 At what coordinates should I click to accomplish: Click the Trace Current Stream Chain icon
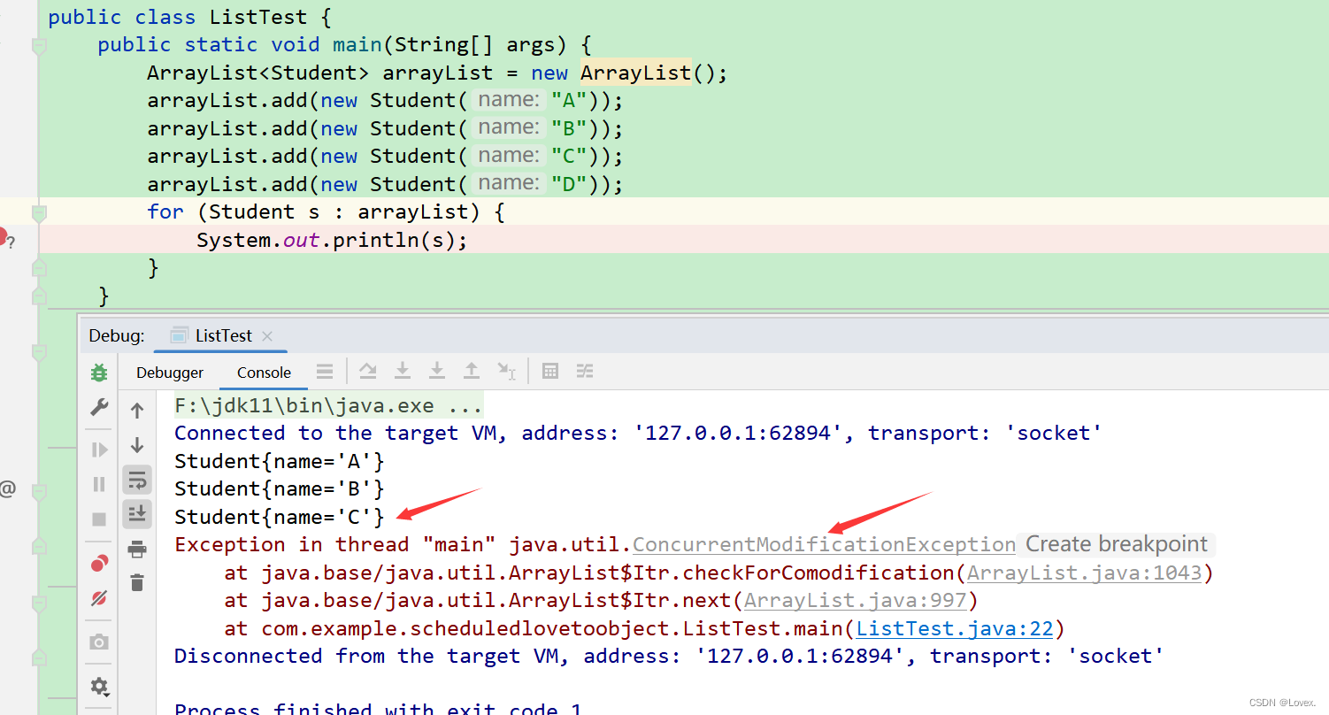click(x=585, y=372)
